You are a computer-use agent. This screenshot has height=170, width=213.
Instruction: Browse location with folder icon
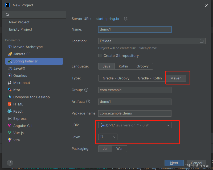coord(202,41)
